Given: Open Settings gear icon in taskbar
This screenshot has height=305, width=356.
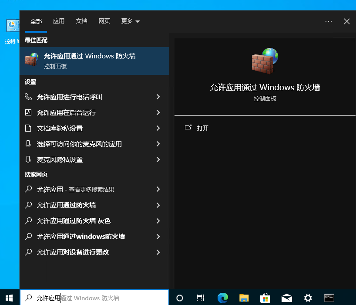Looking at the screenshot, I should coord(308,298).
